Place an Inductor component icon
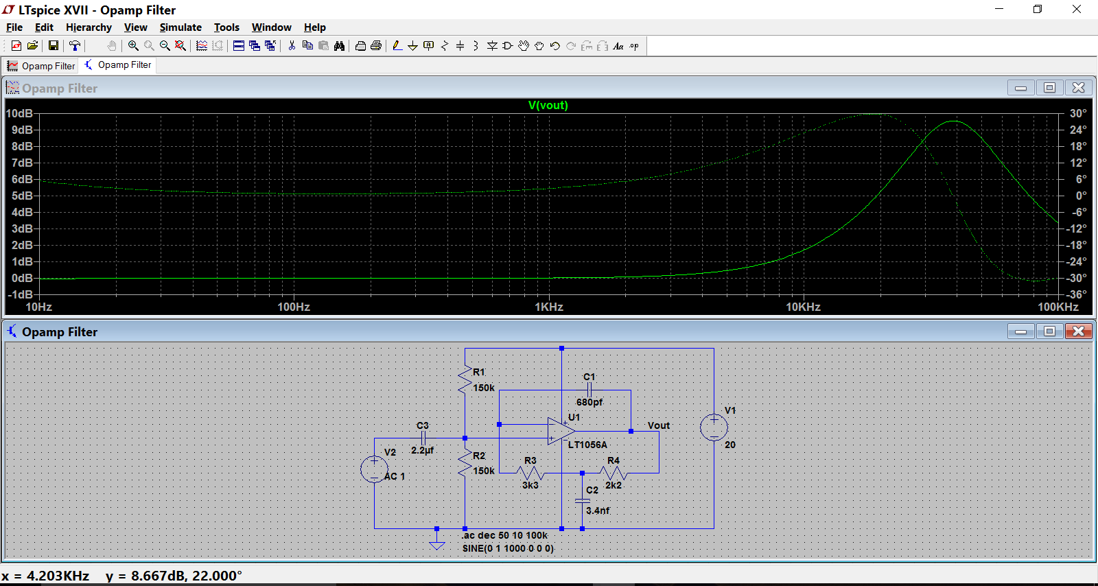This screenshot has width=1098, height=586. (x=476, y=46)
